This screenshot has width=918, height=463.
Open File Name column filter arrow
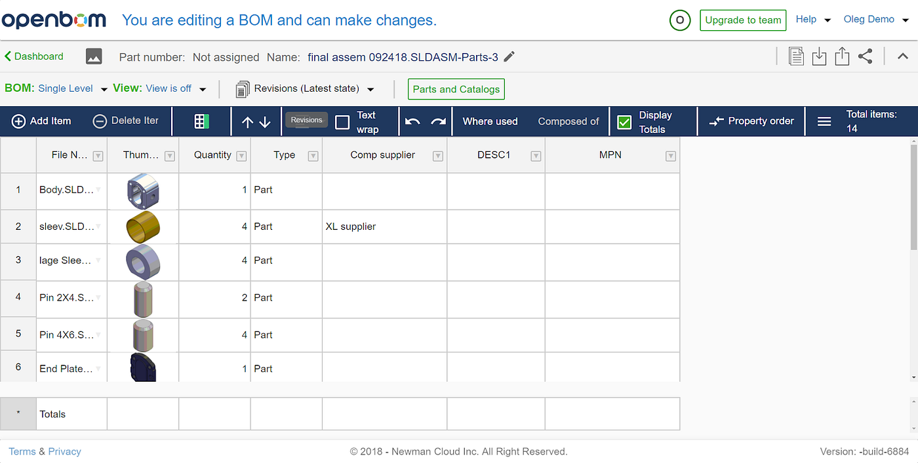pos(98,156)
